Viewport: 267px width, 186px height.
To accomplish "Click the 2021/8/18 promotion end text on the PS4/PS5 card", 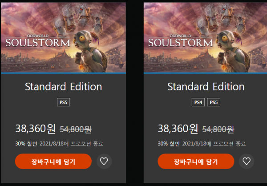I will click(x=214, y=144).
